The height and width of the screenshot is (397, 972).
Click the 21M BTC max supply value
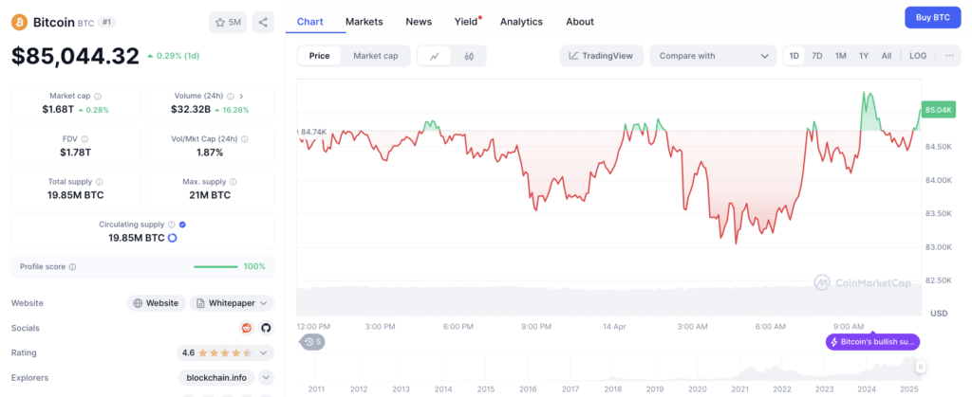tap(210, 195)
